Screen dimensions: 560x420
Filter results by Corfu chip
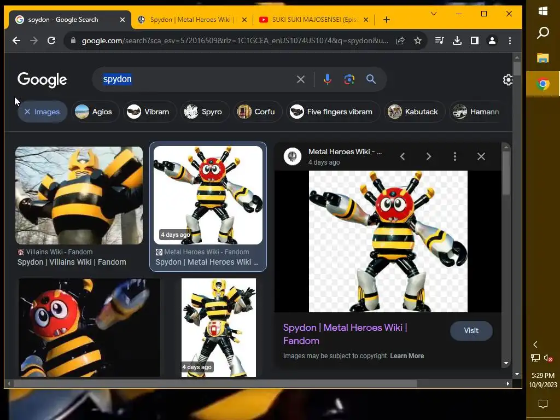[x=258, y=112]
